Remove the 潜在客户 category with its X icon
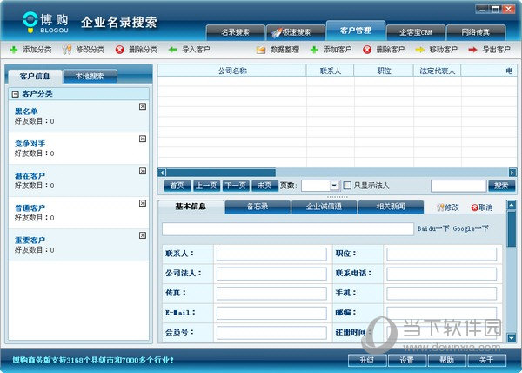This screenshot has height=373, width=522. click(143, 171)
